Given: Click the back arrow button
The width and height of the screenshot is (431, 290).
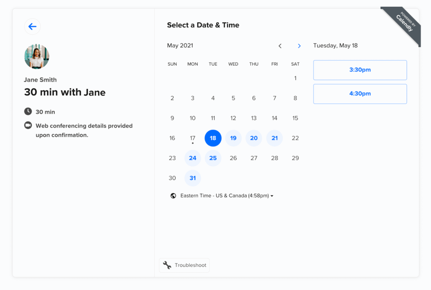Looking at the screenshot, I should (x=32, y=27).
